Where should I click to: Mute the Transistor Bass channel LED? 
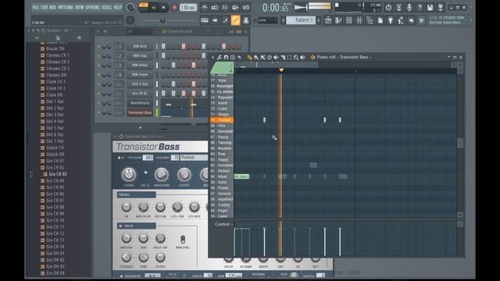(x=98, y=112)
